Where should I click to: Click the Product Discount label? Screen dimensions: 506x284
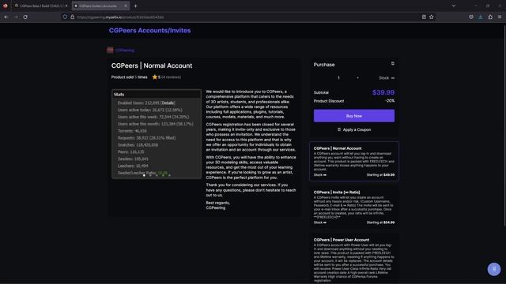click(329, 101)
